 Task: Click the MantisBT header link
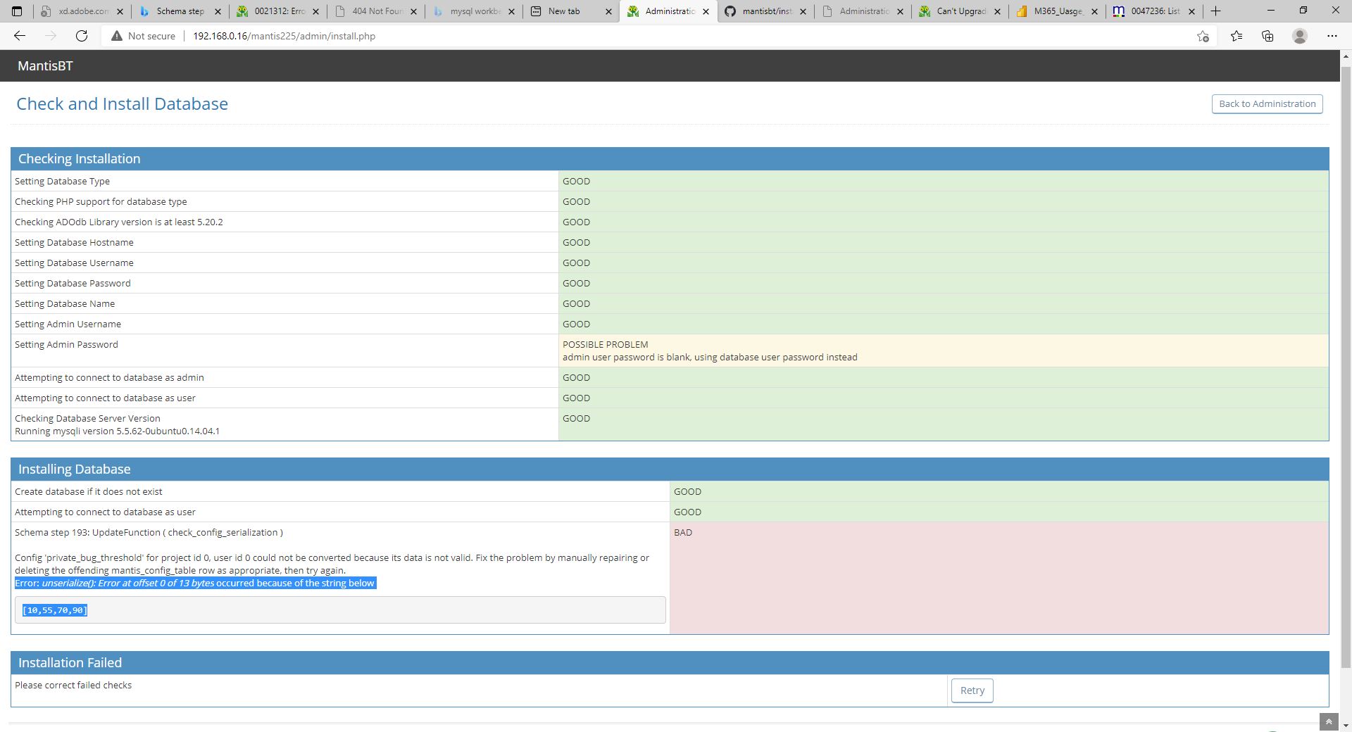(45, 66)
